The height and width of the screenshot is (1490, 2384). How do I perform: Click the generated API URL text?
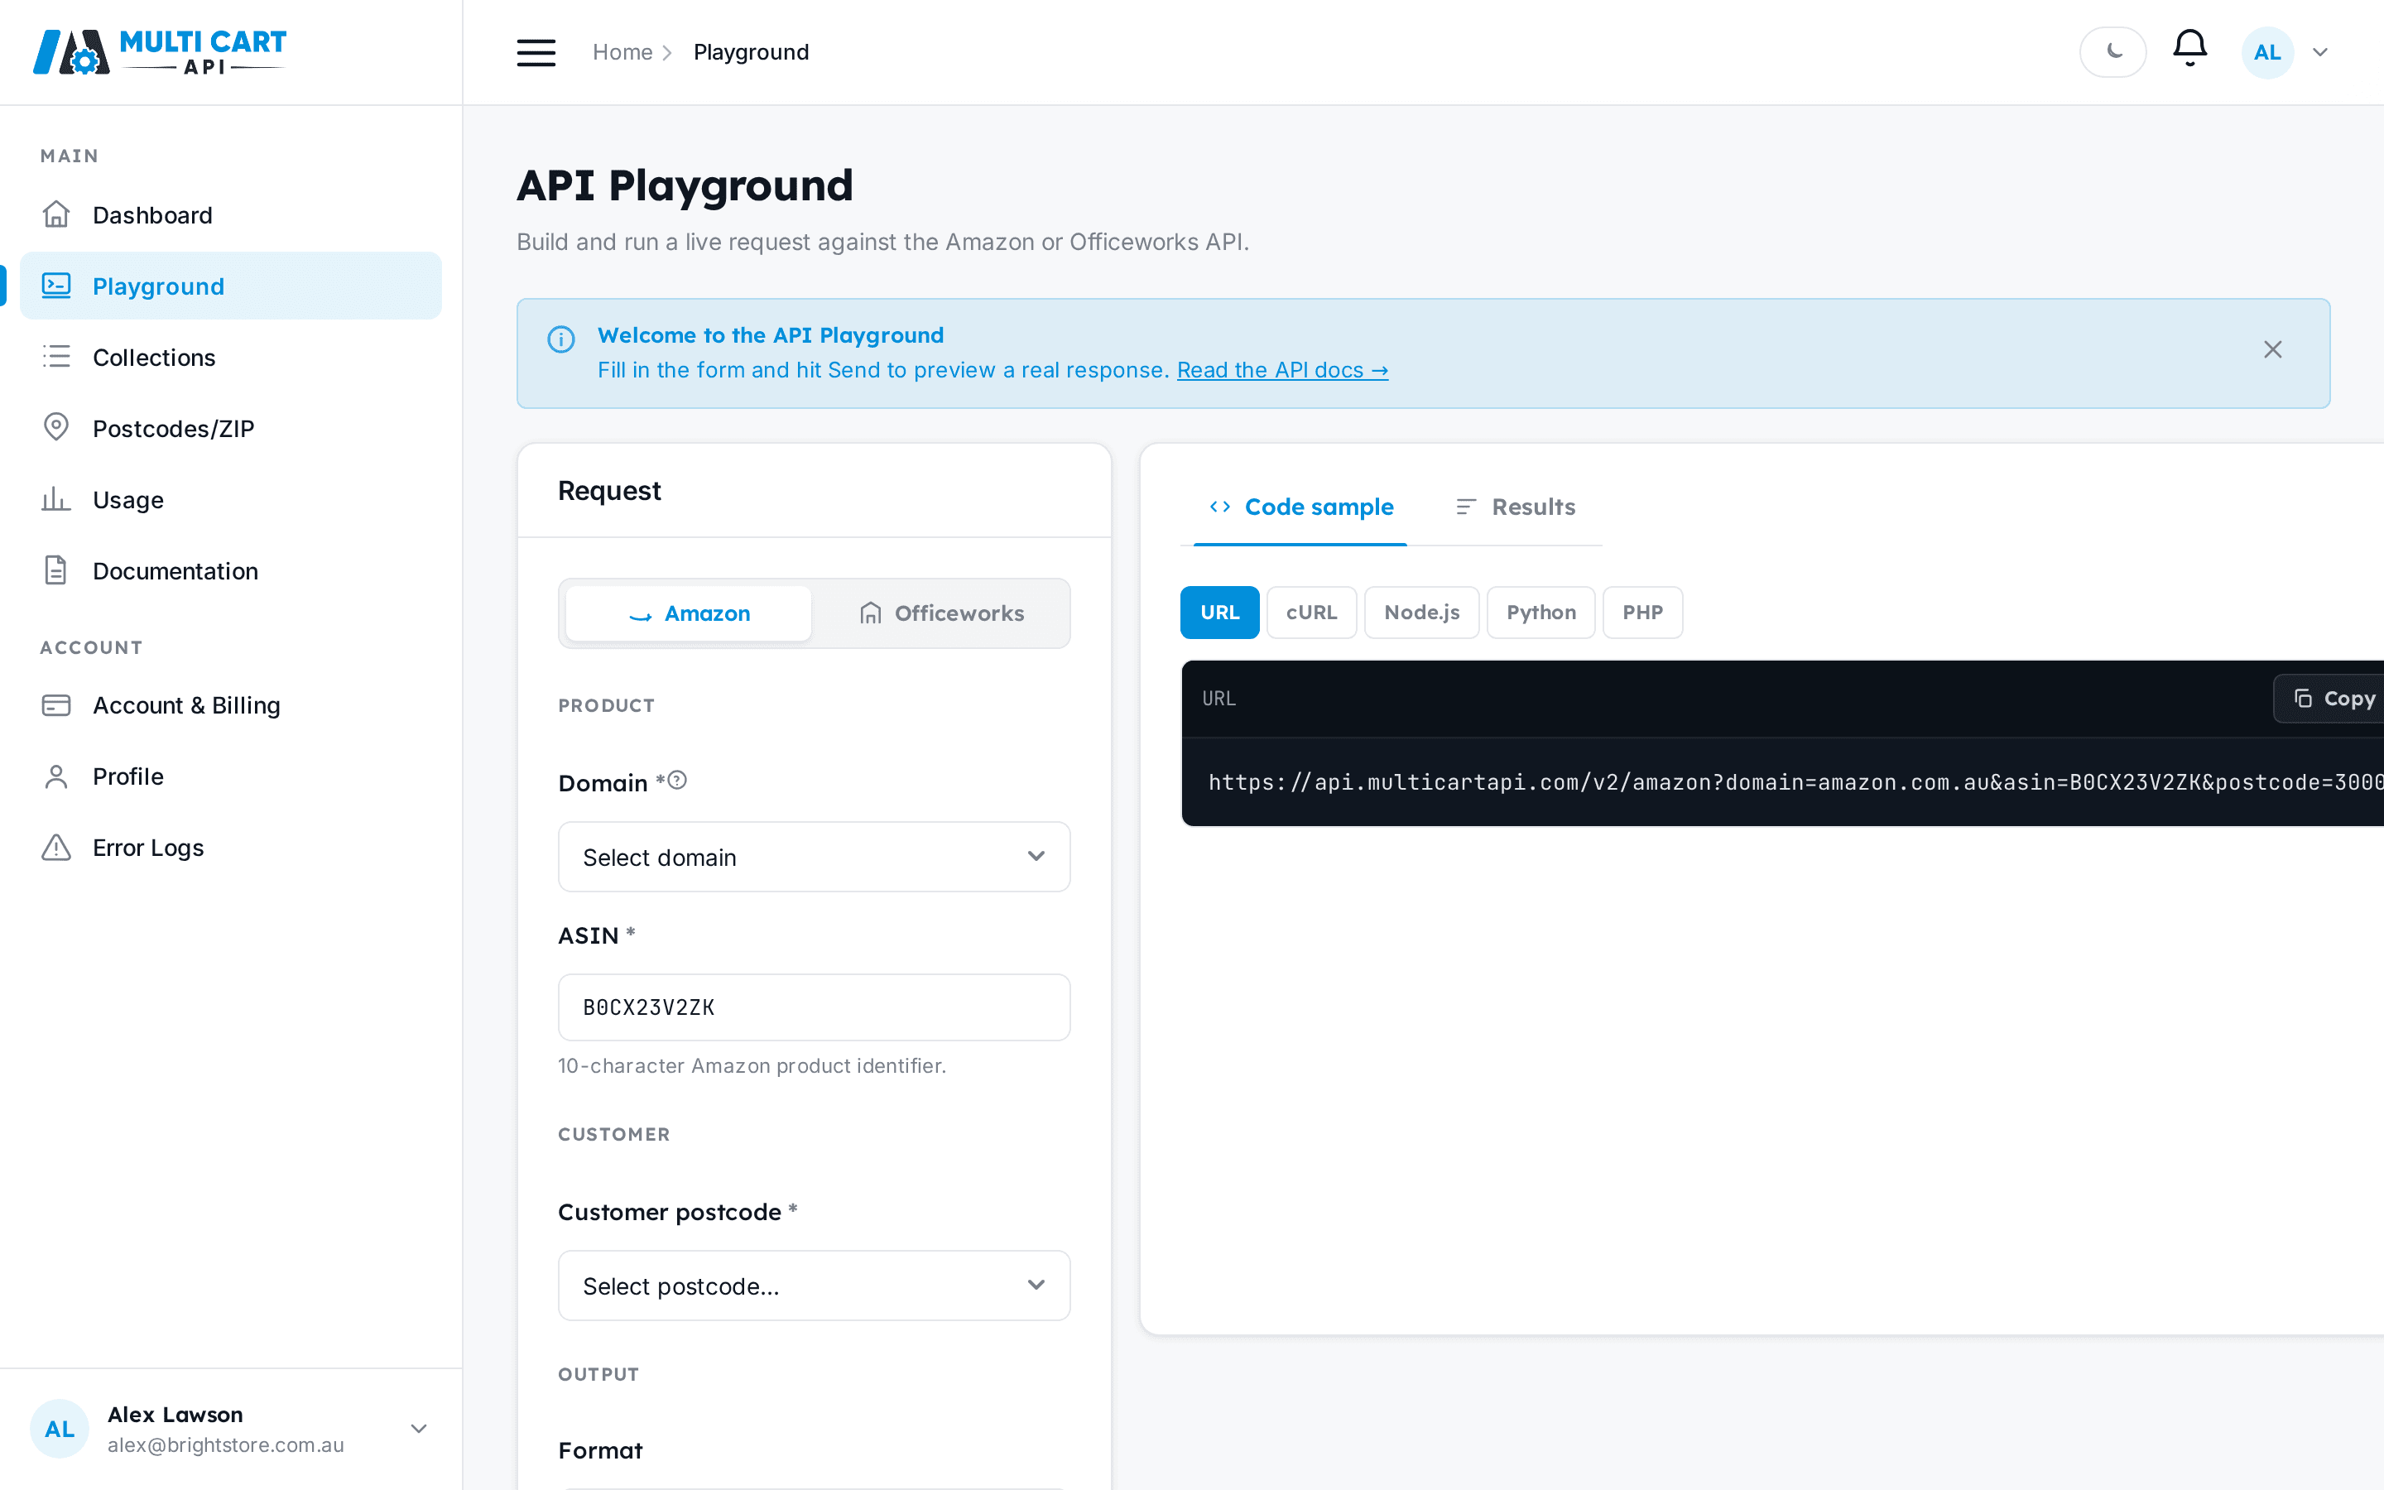(x=1796, y=781)
